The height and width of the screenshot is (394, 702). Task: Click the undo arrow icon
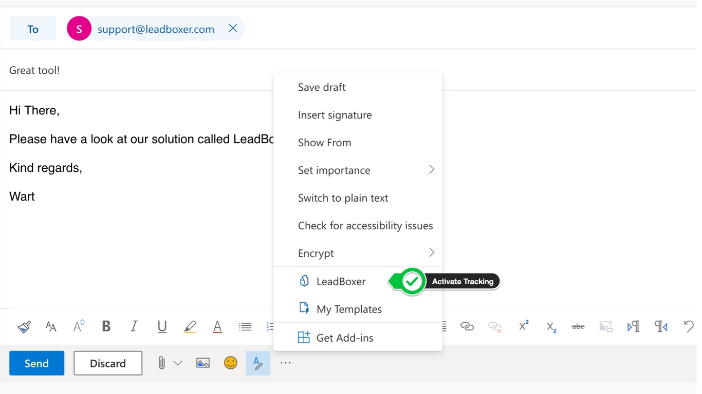click(689, 326)
